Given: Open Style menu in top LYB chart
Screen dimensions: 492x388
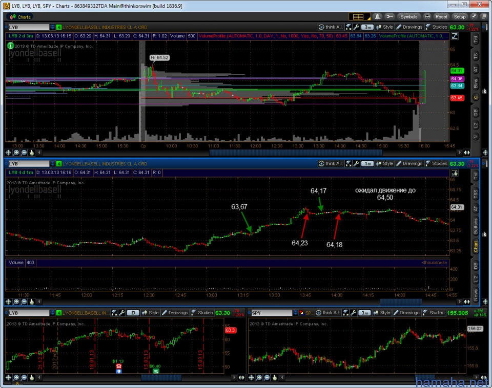Looking at the screenshot, I should pos(385,27).
